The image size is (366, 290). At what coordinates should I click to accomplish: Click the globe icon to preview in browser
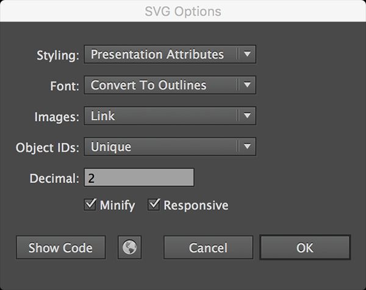(129, 247)
